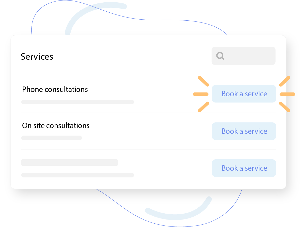Open the On site consultations title
The height and width of the screenshot is (227, 304).
56,126
